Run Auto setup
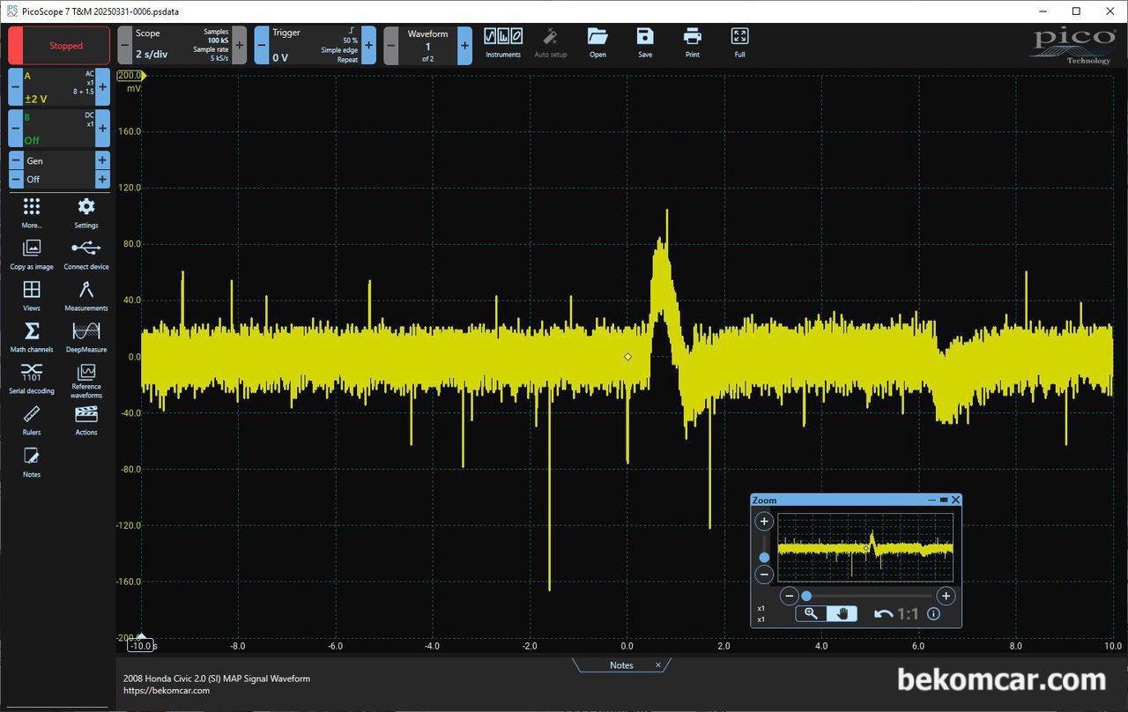This screenshot has width=1128, height=712. pyautogui.click(x=551, y=43)
